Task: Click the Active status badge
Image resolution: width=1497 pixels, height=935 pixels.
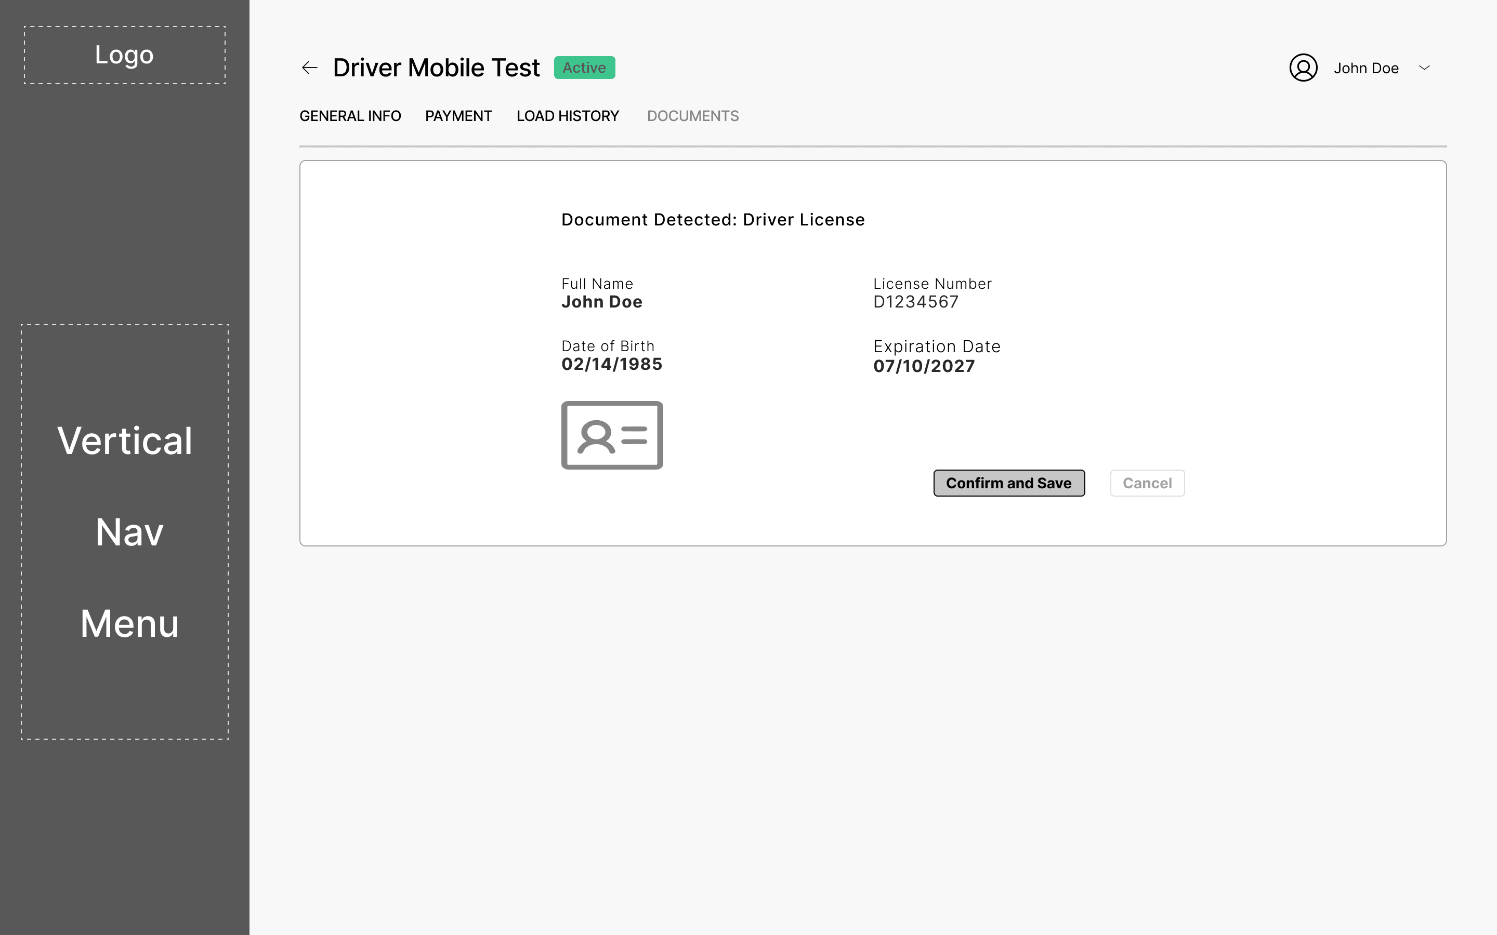Action: [x=584, y=68]
